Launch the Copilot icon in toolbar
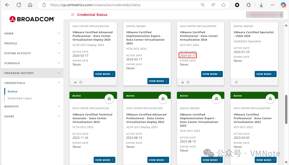This screenshot has height=165, width=289. pyautogui.click(x=283, y=5)
